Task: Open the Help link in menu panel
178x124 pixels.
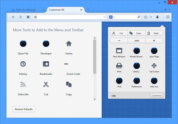Action: point(114,96)
